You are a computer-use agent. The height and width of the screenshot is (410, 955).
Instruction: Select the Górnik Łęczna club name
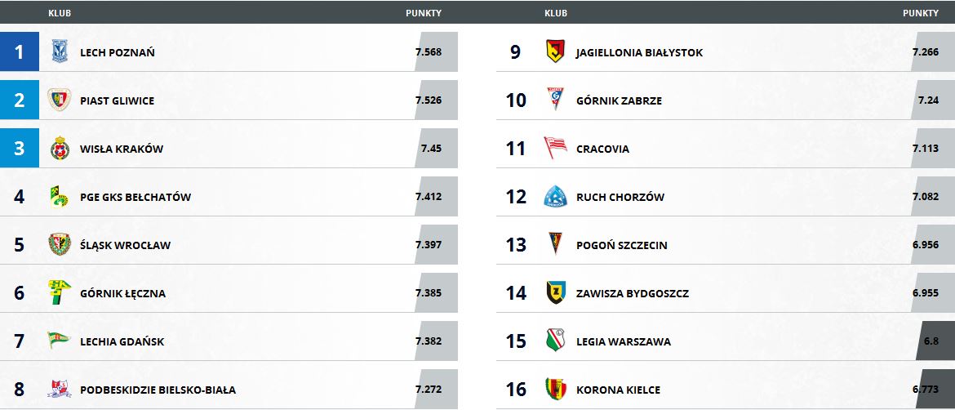coord(122,294)
